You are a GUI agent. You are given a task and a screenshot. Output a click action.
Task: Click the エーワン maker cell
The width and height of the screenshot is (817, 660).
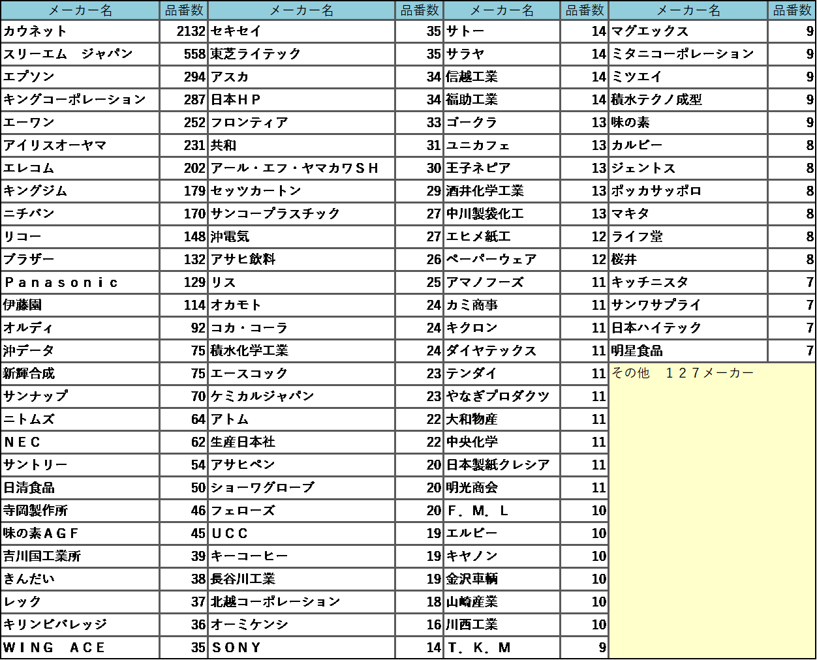(80, 123)
